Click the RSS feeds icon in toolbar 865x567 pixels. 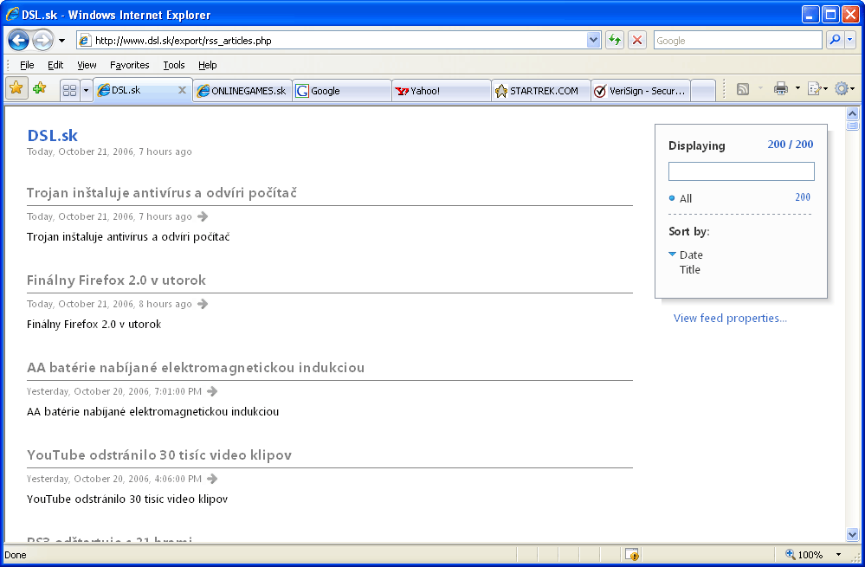(x=743, y=89)
